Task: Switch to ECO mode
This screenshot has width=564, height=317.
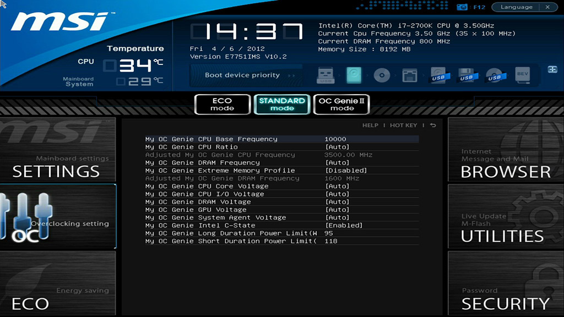Action: 223,104
